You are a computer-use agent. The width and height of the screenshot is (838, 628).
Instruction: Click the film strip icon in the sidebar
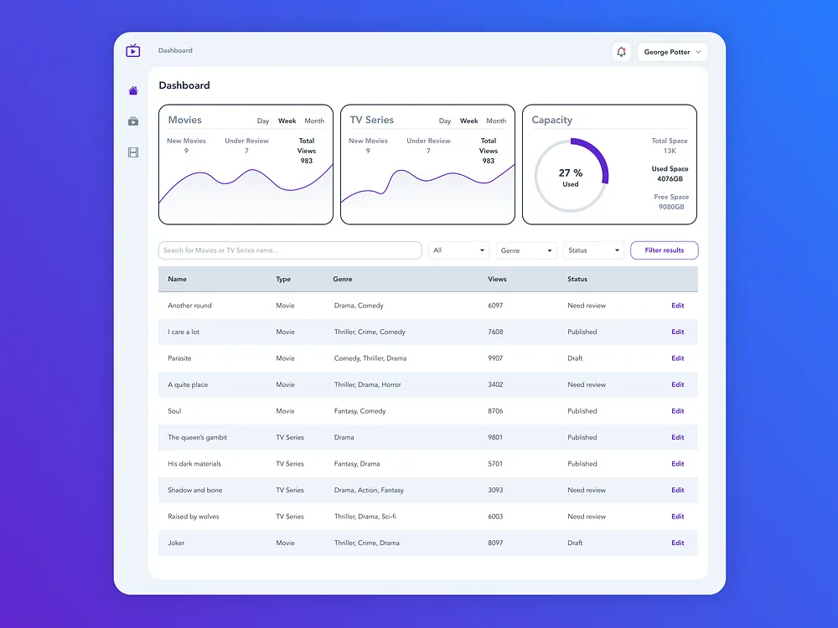[x=132, y=152]
